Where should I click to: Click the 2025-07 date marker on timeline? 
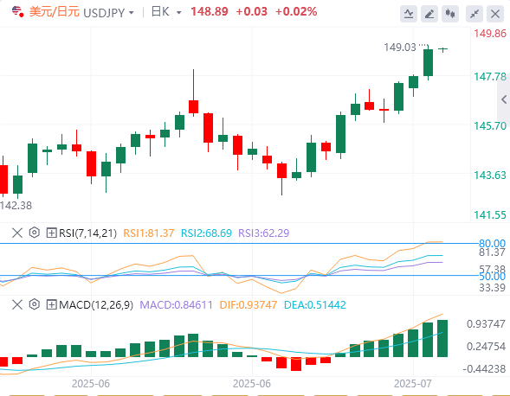(x=413, y=384)
